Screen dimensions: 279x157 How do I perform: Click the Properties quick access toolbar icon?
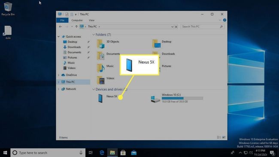(67, 14)
